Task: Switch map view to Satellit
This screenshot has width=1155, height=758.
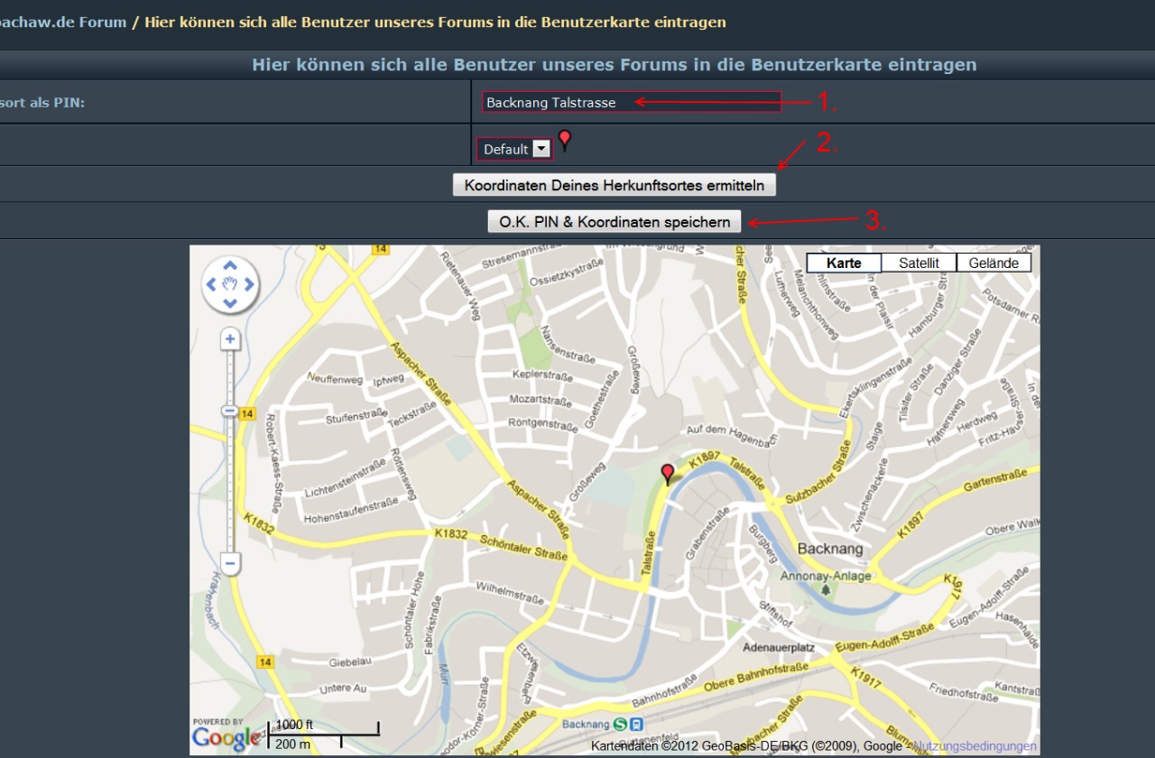Action: pyautogui.click(x=919, y=263)
